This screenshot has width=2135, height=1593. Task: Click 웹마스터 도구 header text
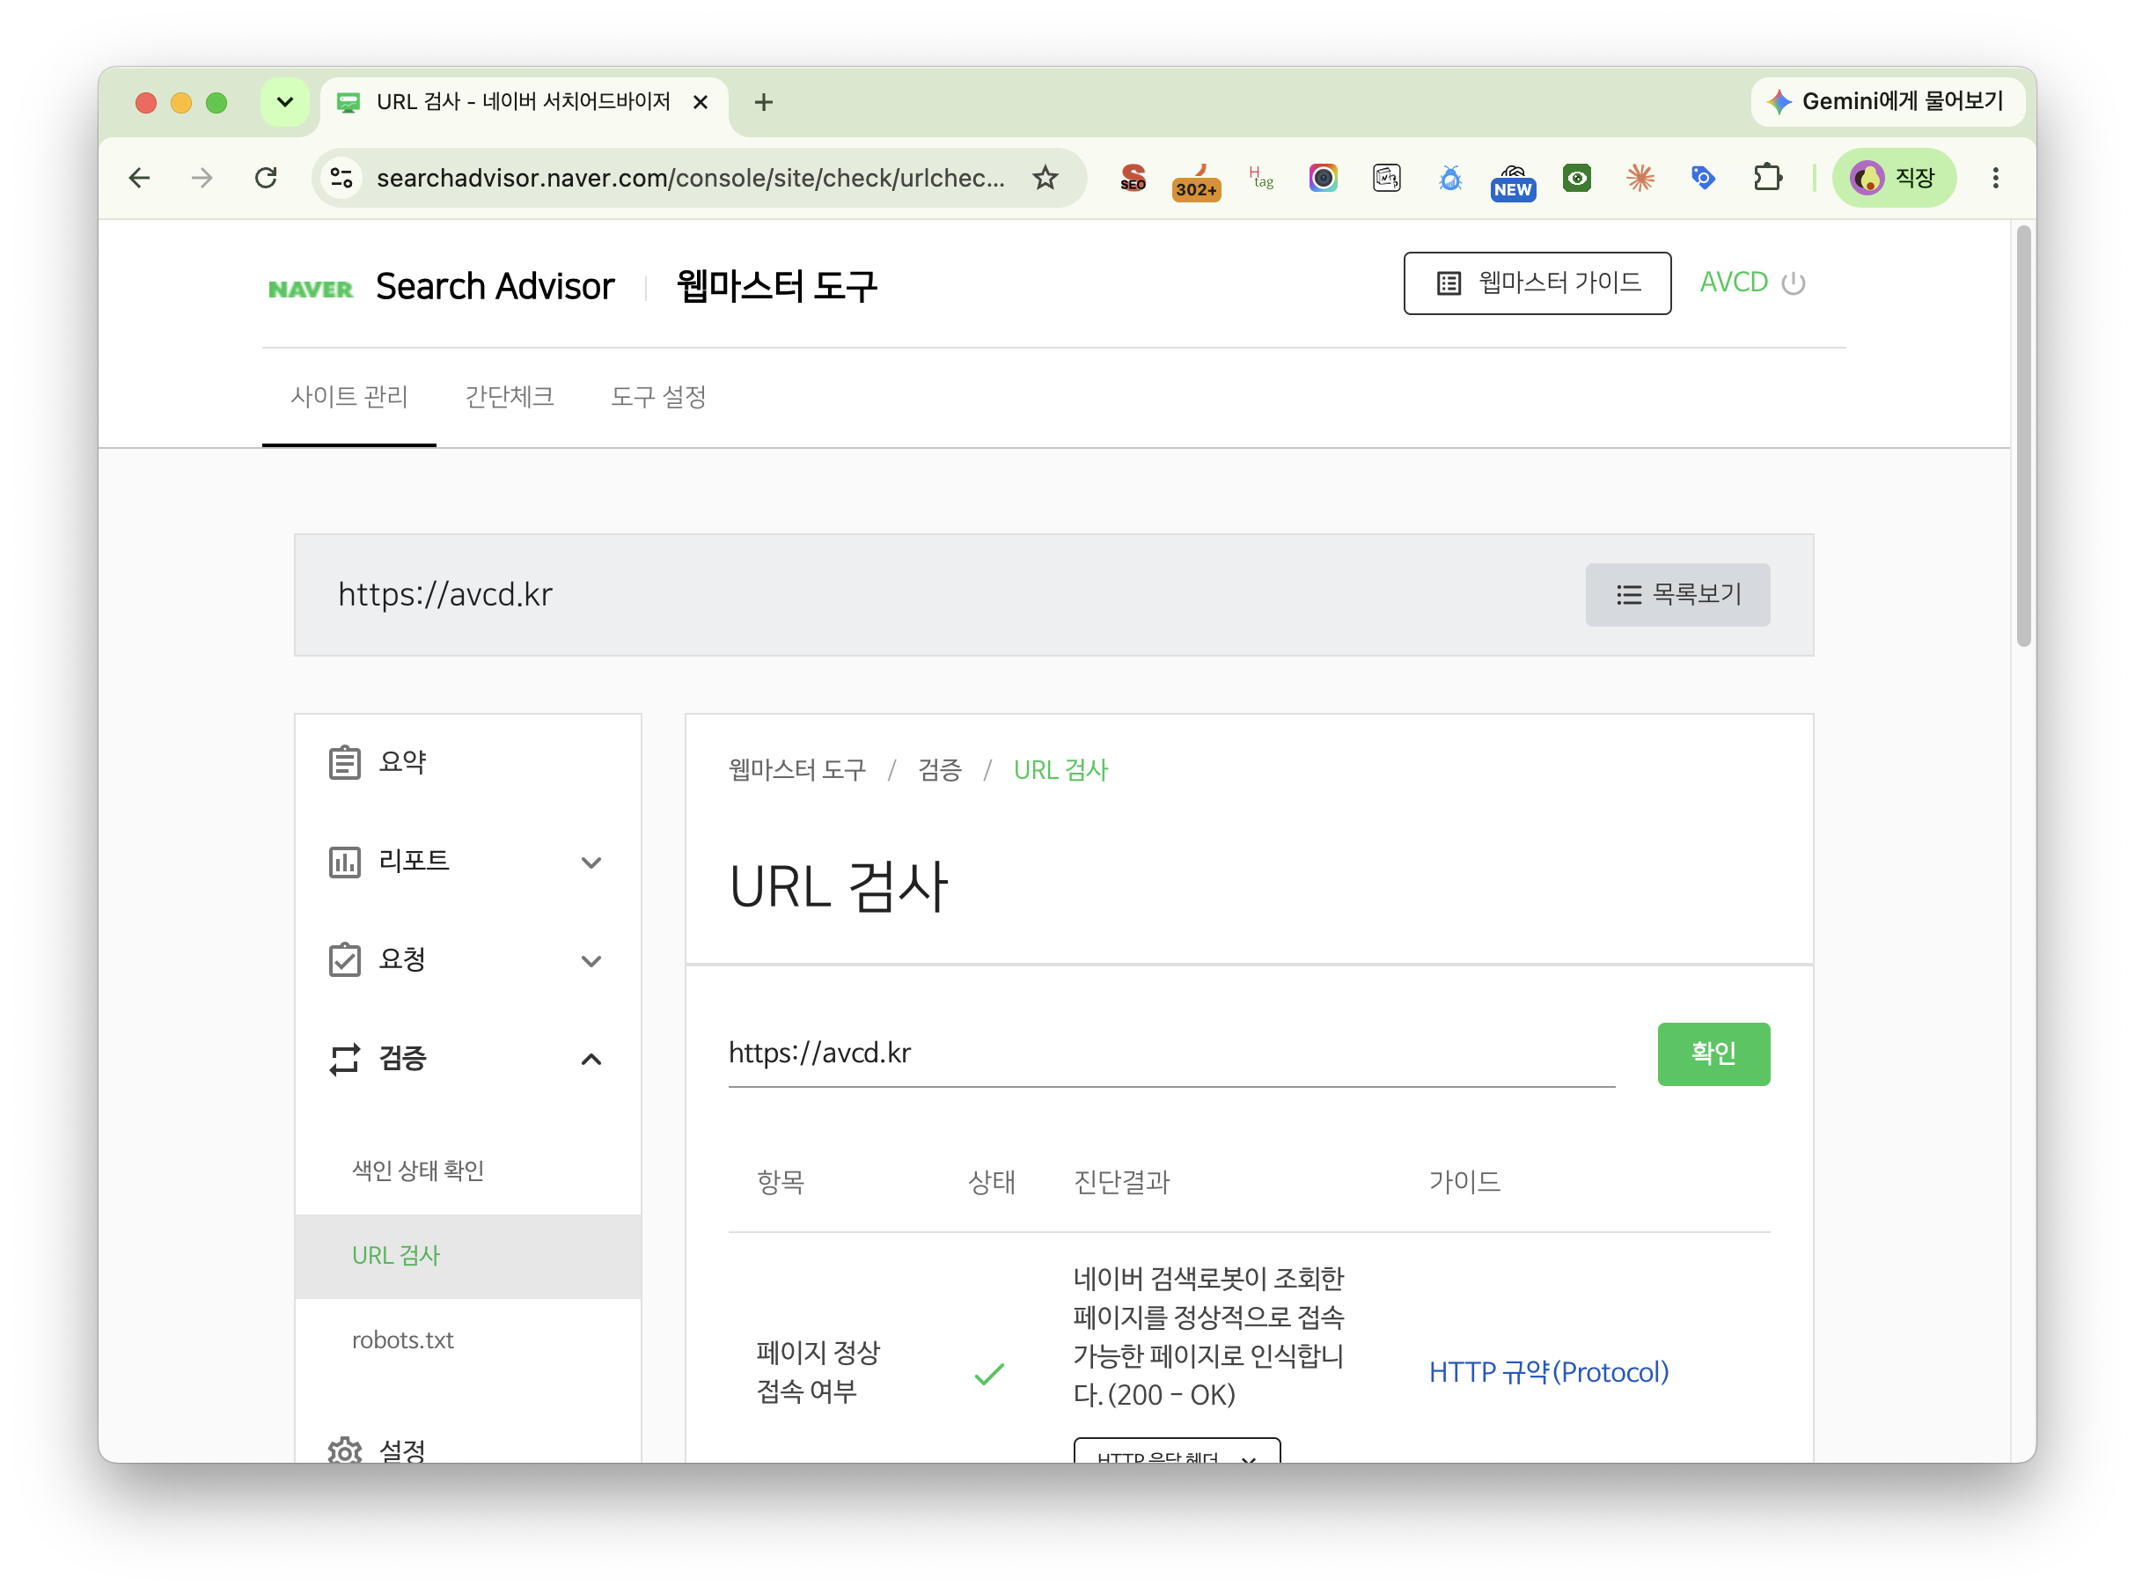[x=776, y=286]
